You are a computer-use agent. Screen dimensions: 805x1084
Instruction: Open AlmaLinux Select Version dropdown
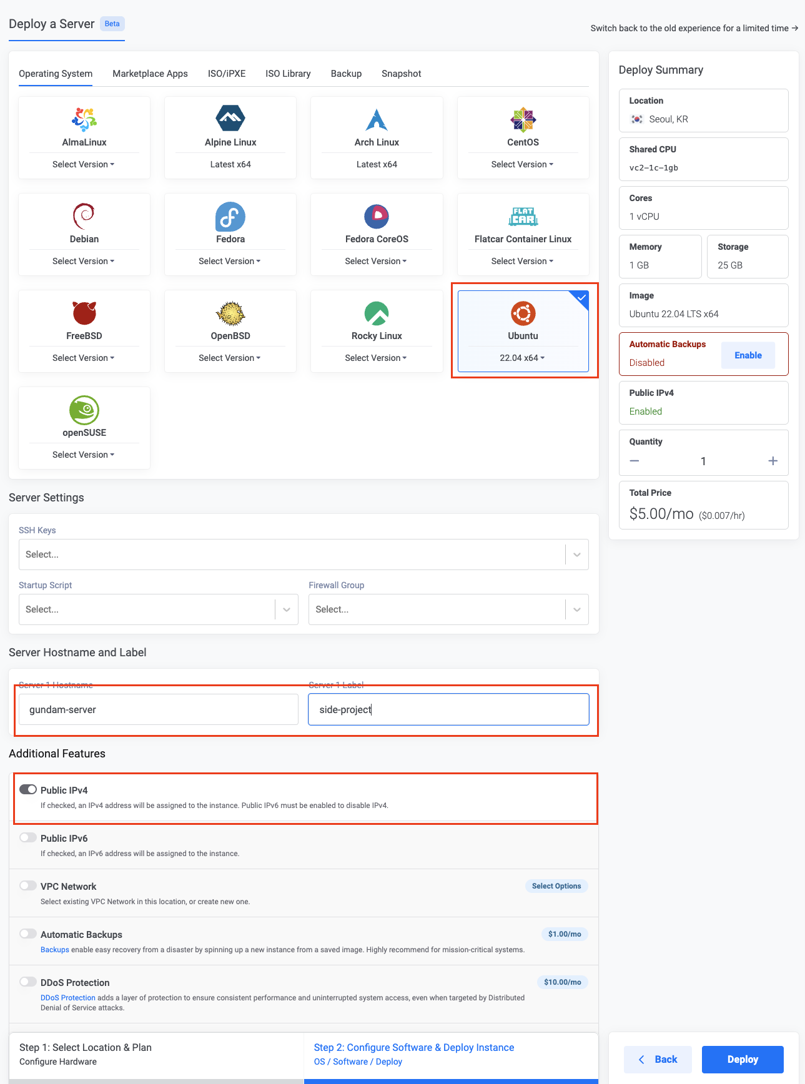coord(84,164)
